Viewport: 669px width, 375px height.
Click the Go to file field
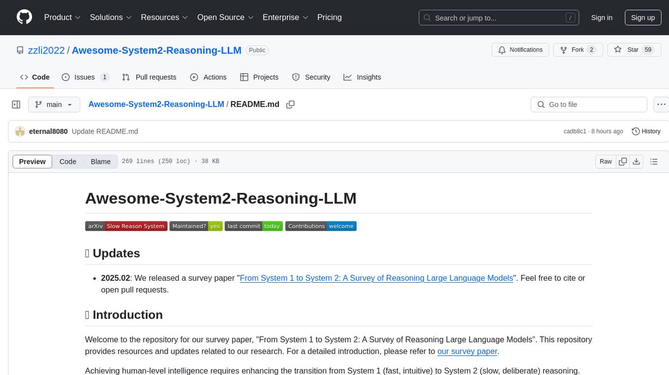(x=589, y=105)
